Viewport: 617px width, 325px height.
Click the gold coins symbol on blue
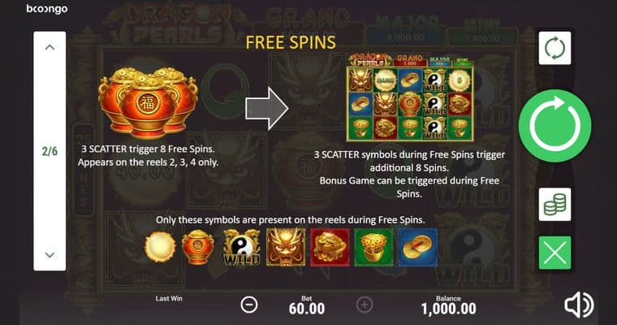pos(418,247)
